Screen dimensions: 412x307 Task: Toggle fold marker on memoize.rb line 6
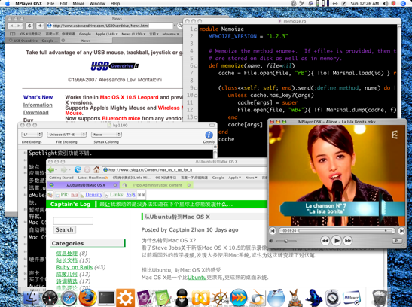tap(196, 66)
